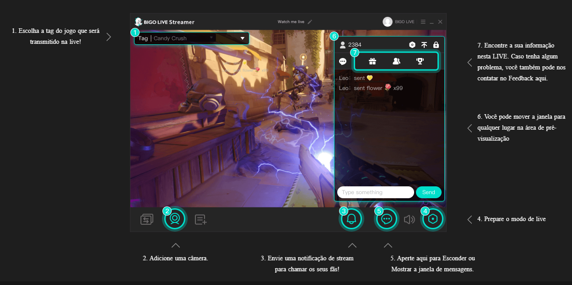Screen dimensions: 572x285
Task: Send a stream notification via the bell icon
Action: click(x=351, y=219)
